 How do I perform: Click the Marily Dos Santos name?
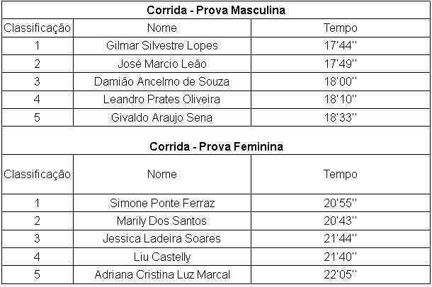click(x=161, y=221)
